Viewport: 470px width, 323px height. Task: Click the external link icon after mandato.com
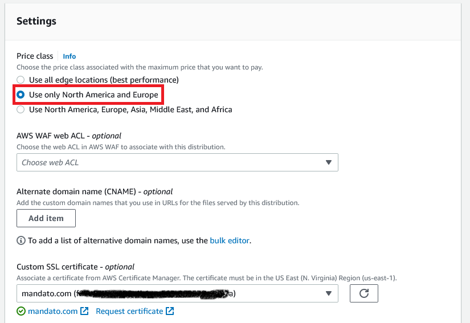84,311
